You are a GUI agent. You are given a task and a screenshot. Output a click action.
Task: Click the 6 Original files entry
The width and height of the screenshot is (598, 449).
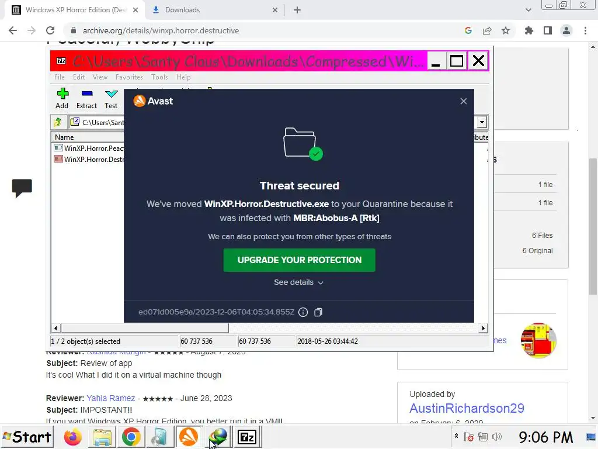(537, 250)
